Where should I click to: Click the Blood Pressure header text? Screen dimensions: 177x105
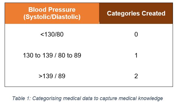click(x=52, y=10)
